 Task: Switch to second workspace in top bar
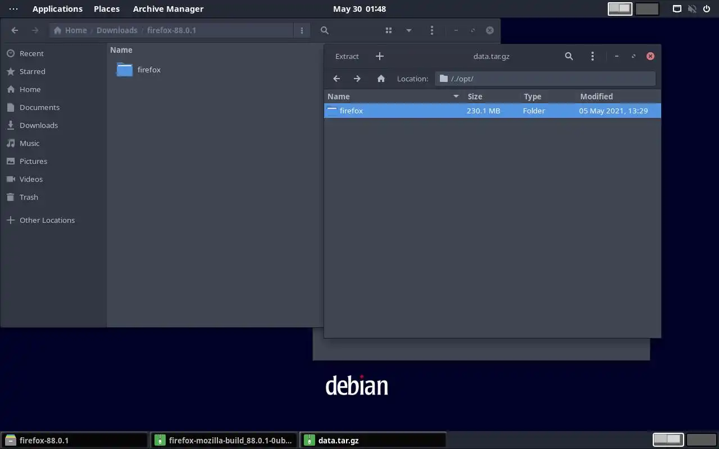647,9
